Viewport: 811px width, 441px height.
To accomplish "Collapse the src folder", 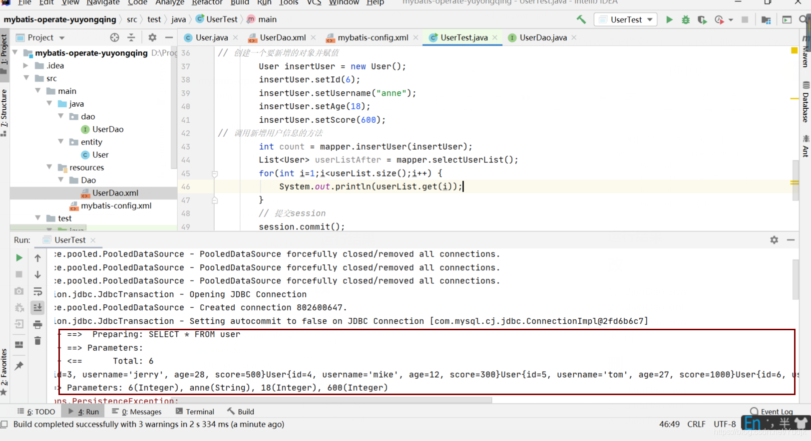I will click(x=26, y=78).
